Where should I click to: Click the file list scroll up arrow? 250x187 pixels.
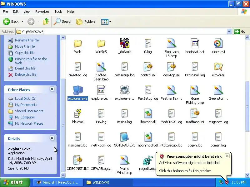pyautogui.click(x=247, y=38)
